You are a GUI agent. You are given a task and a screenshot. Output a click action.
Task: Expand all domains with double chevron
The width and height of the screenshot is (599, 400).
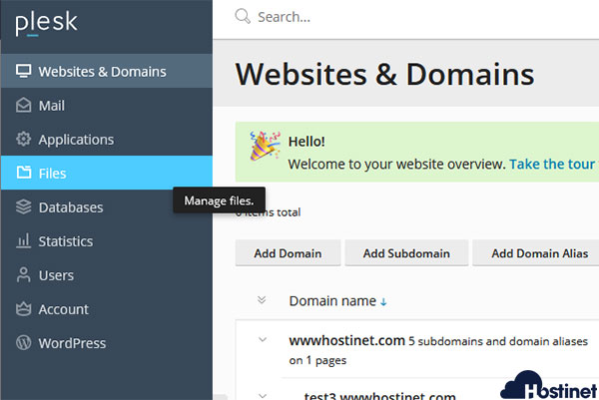262,299
